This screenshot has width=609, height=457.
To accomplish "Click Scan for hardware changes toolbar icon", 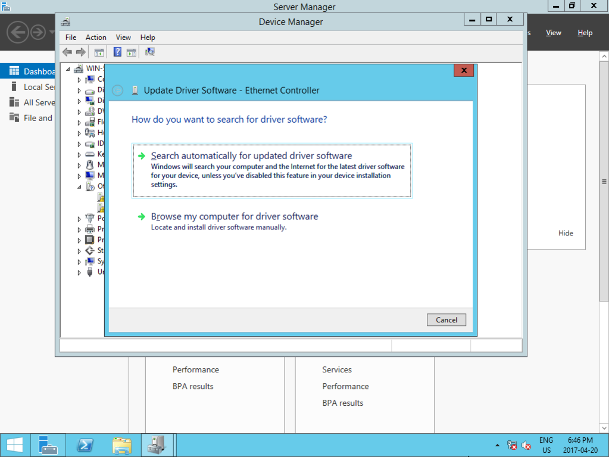I will pos(150,52).
